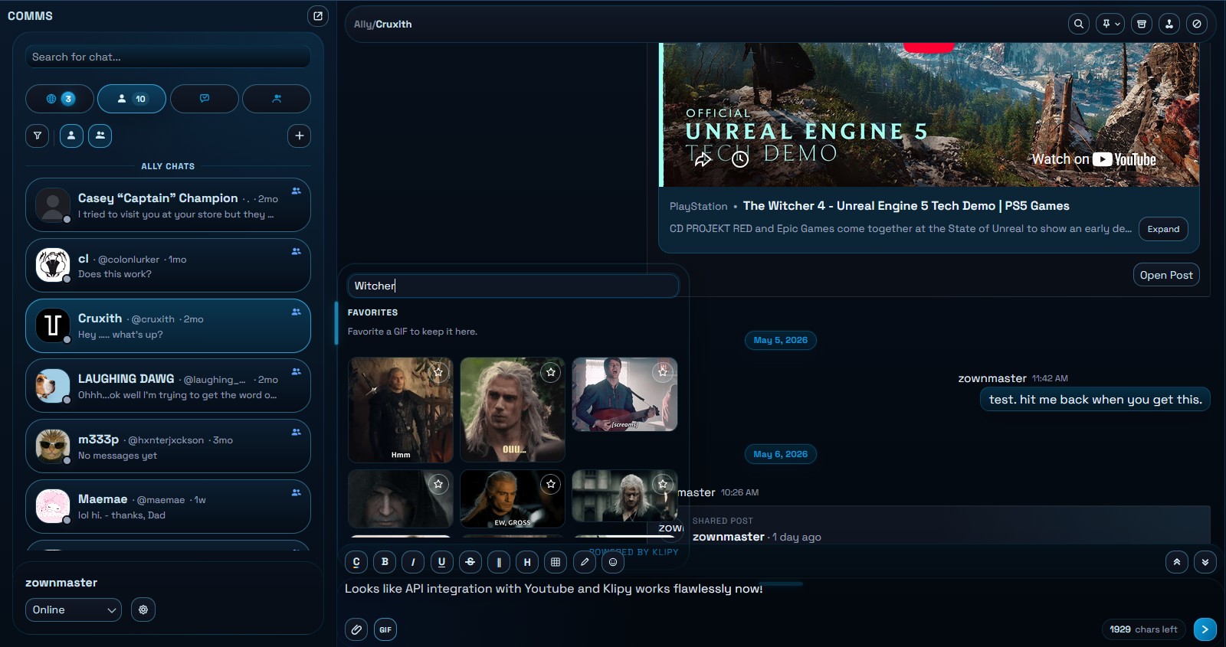Switch to the globe tab with 3 badge
This screenshot has width=1226, height=647.
click(60, 99)
